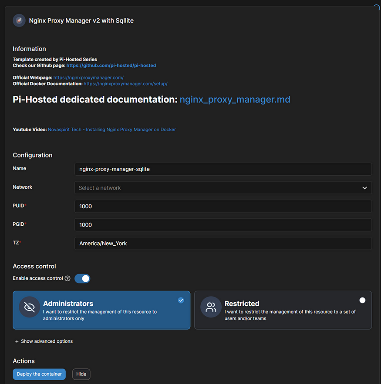Click the Restricted users group icon
381x384 pixels.
211,307
